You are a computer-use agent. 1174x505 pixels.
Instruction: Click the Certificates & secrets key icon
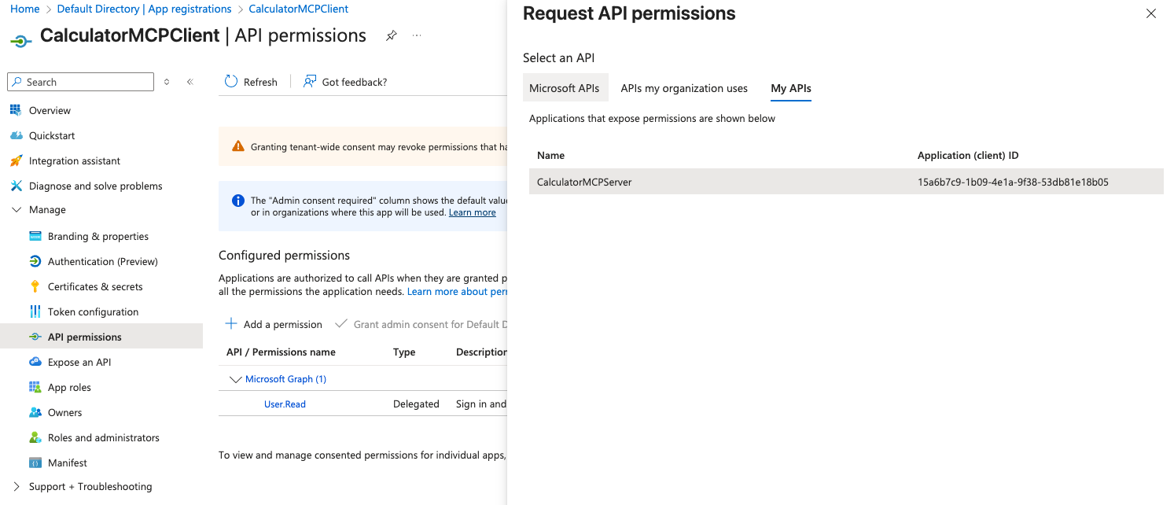point(35,286)
